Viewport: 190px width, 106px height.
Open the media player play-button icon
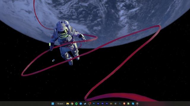(137, 104)
